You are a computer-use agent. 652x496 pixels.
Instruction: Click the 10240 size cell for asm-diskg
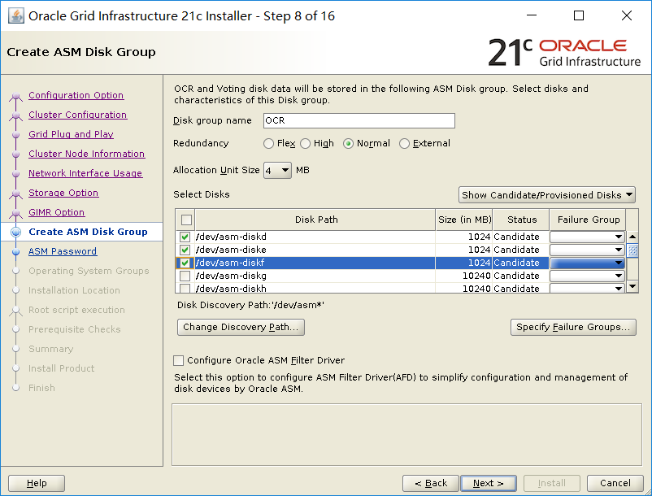464,276
